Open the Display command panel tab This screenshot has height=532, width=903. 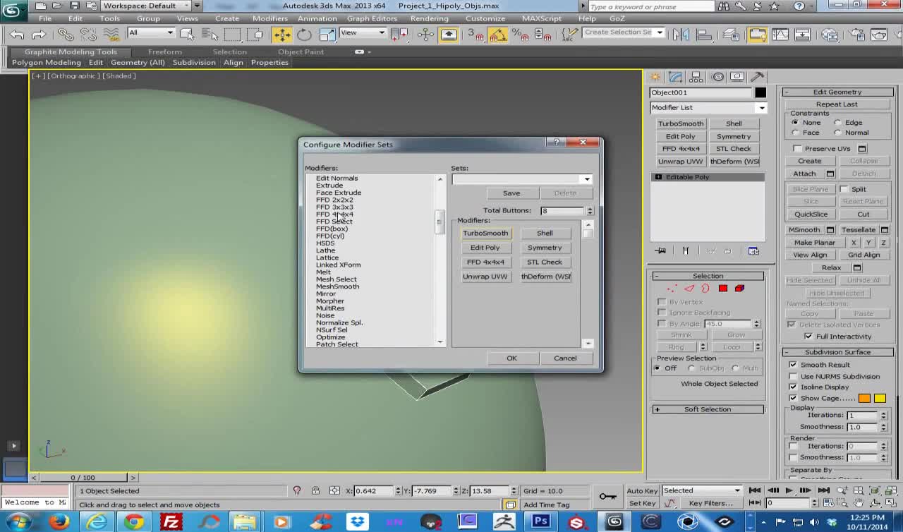click(x=737, y=77)
